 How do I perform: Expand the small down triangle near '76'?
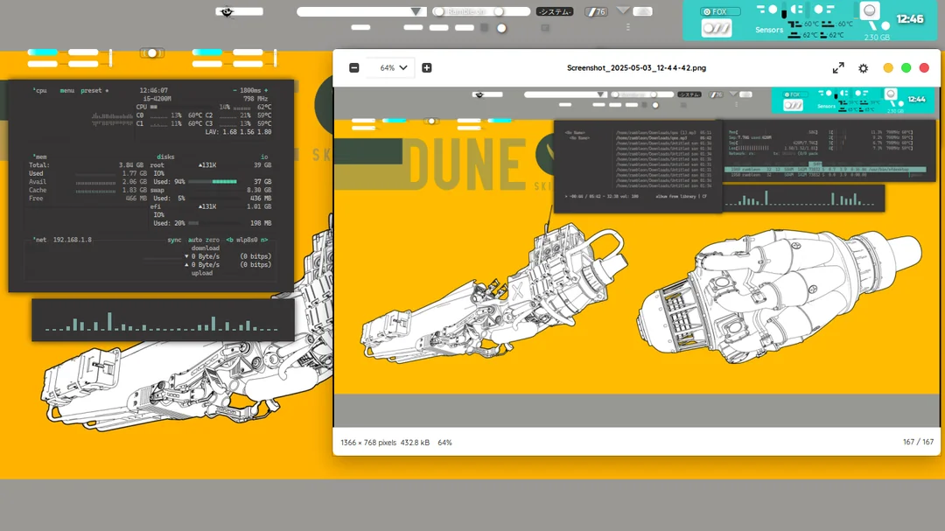coord(623,10)
